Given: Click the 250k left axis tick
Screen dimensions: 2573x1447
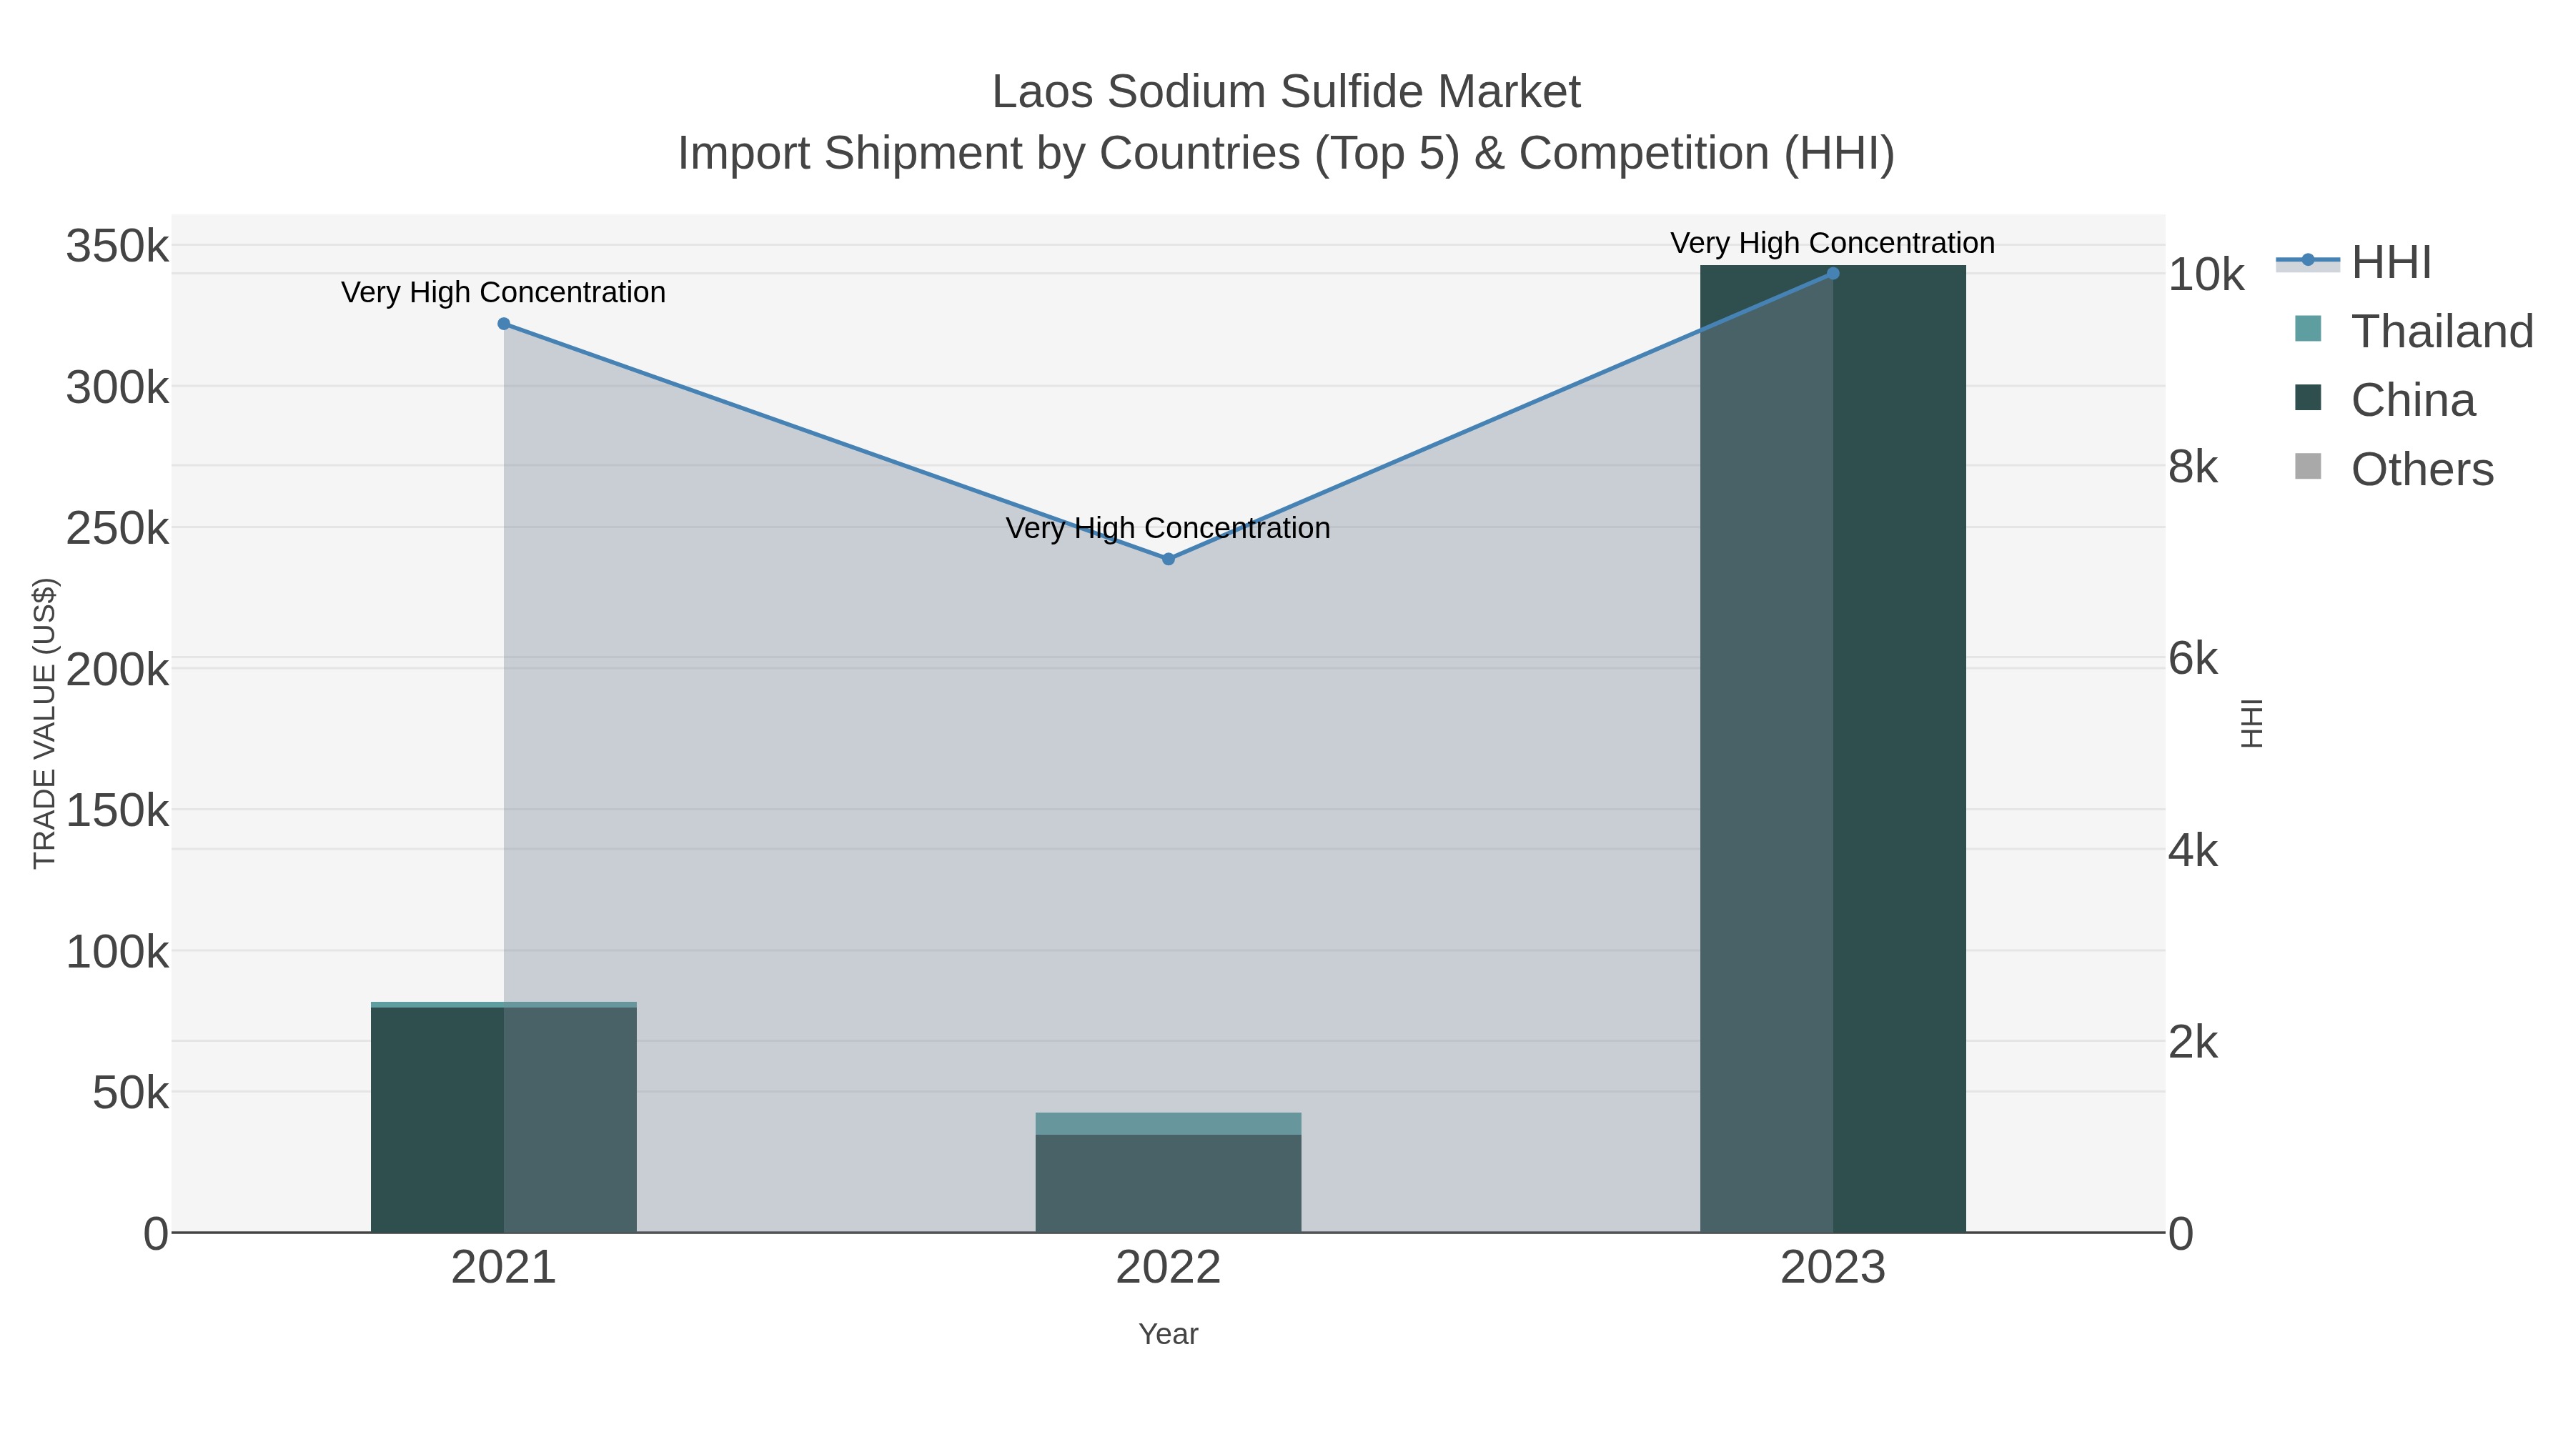Looking at the screenshot, I should (x=118, y=528).
